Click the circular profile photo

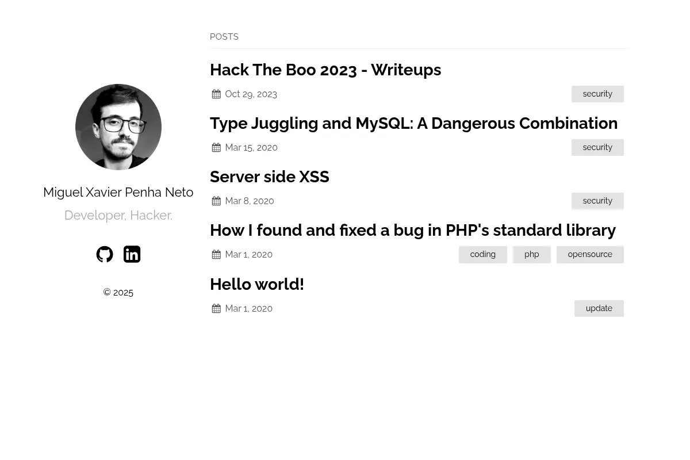click(x=118, y=127)
